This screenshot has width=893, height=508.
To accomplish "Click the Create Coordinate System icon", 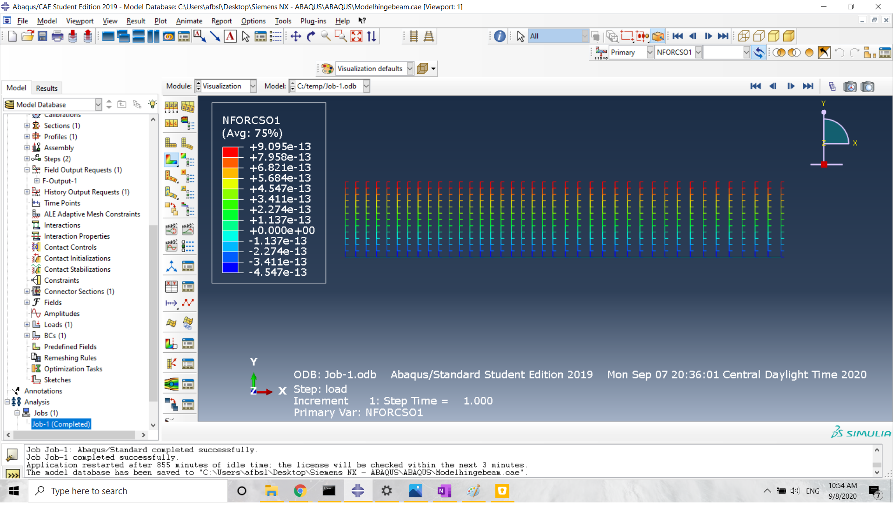I will coord(171,267).
